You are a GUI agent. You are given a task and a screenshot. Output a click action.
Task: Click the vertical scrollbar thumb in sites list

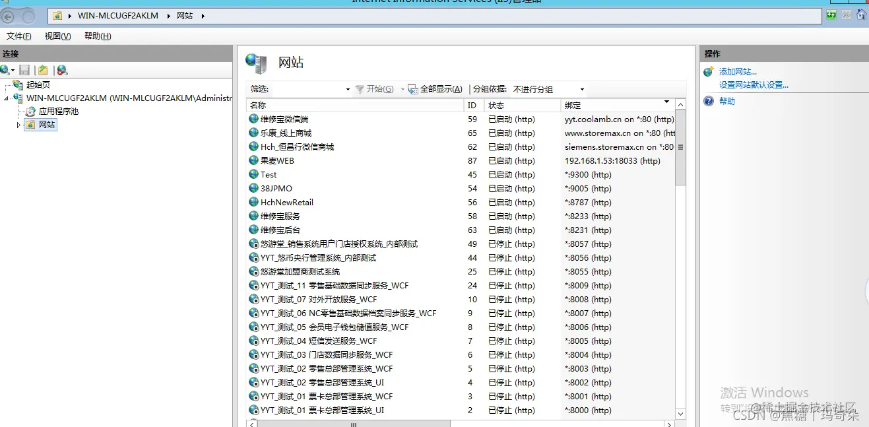(681, 147)
